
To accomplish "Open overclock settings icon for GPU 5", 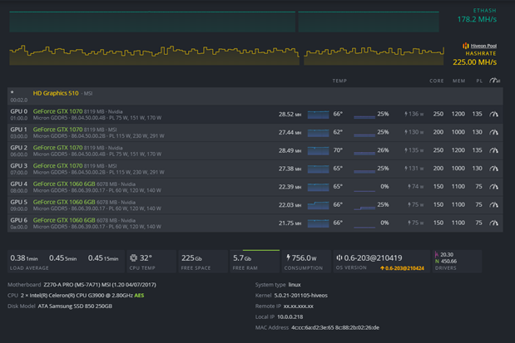I will point(493,204).
